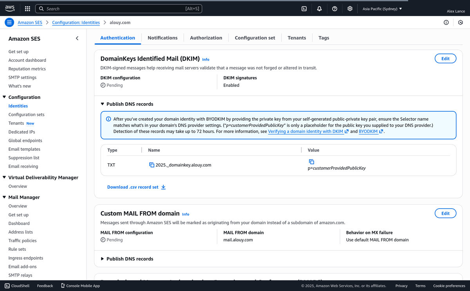Open the help question mark menu
Screen dimensions: 470x291
(x=334, y=9)
